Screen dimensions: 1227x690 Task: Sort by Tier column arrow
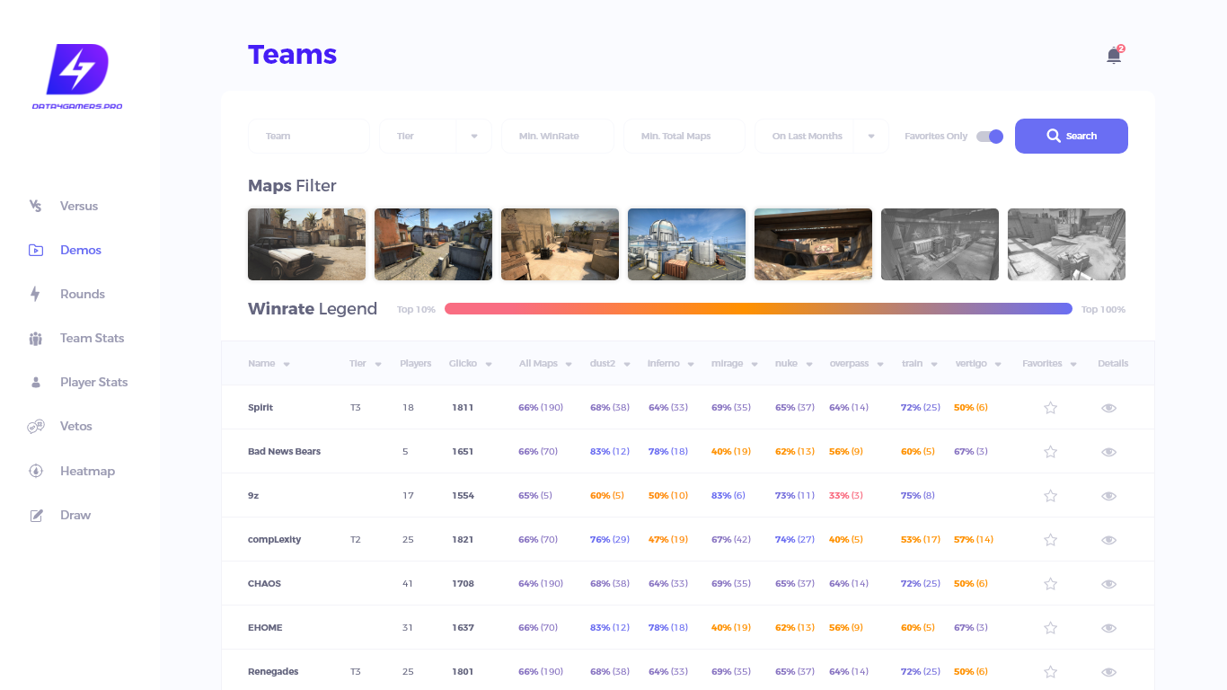pos(378,364)
